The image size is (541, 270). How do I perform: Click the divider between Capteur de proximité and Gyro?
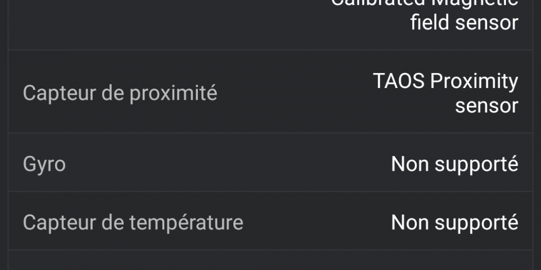pos(270,133)
